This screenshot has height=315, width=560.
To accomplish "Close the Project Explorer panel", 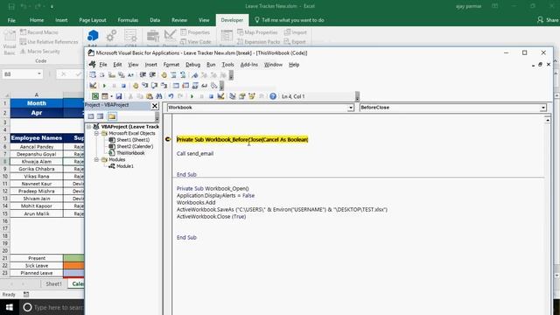I will 155,106.
